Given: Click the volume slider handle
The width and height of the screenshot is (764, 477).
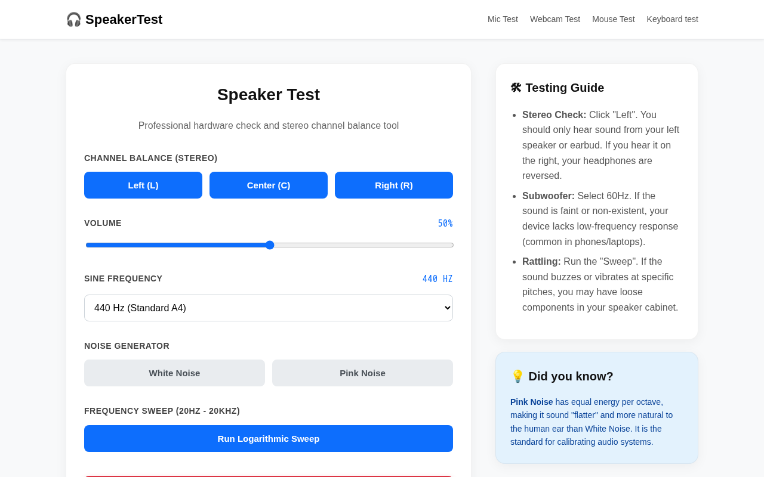Looking at the screenshot, I should tap(270, 245).
